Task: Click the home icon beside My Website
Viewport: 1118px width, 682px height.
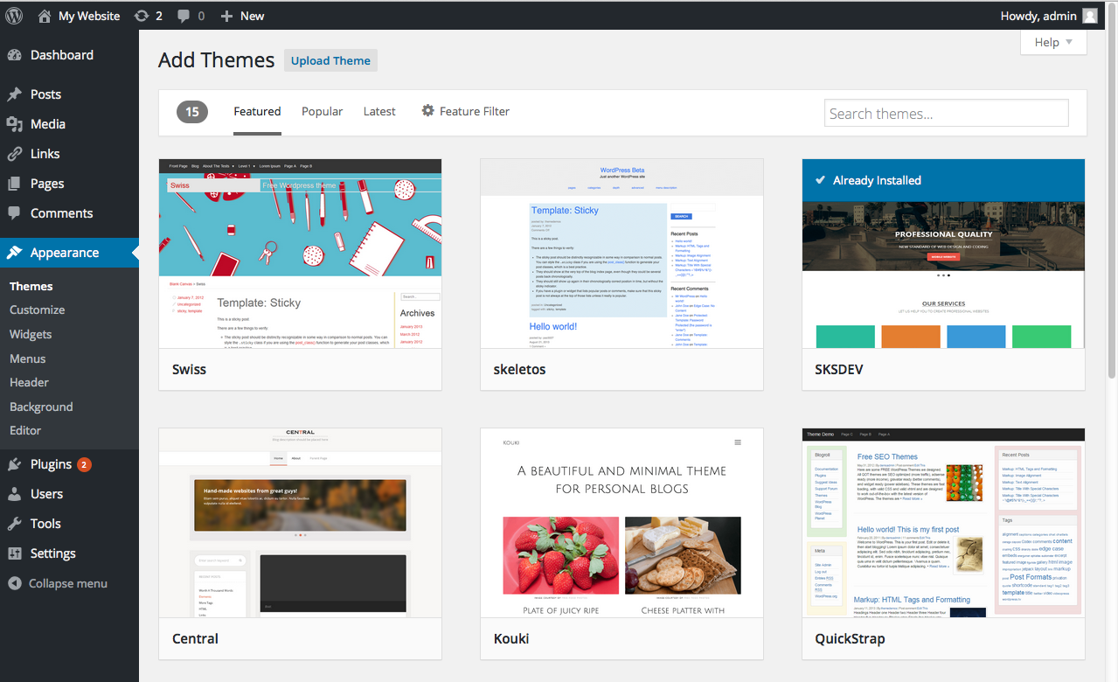Action: (45, 16)
